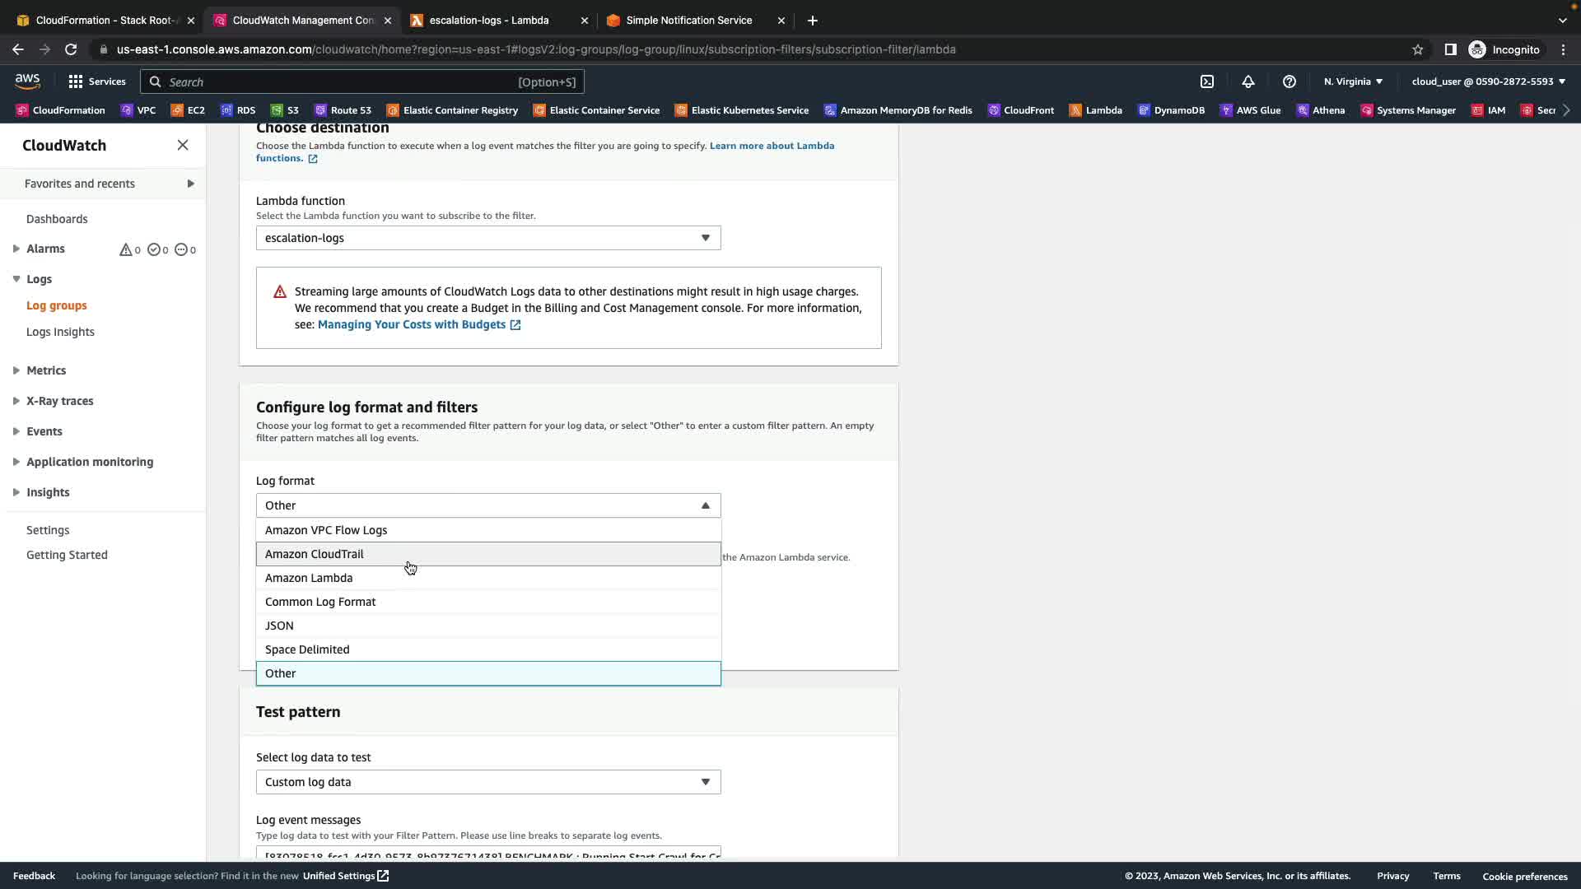Screen dimensions: 1581x889
Task: Open the DynamoDB bookmark shortcut
Action: [1171, 110]
